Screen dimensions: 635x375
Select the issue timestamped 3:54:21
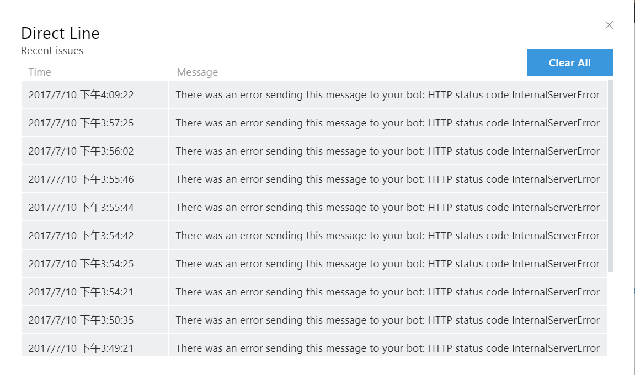81,292
